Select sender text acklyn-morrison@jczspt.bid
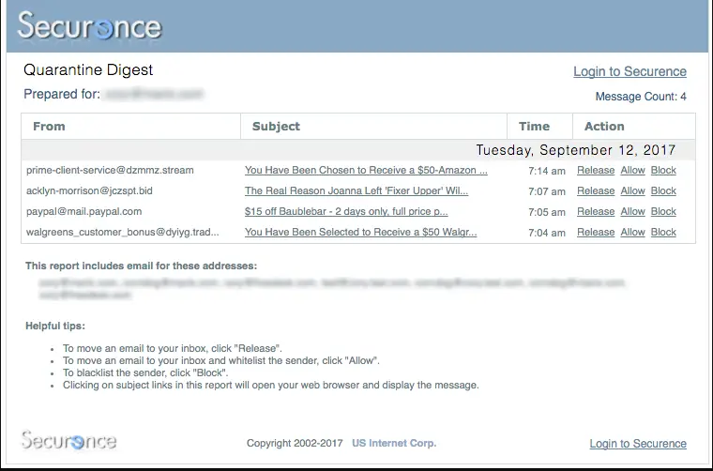The width and height of the screenshot is (713, 471). [x=89, y=190]
